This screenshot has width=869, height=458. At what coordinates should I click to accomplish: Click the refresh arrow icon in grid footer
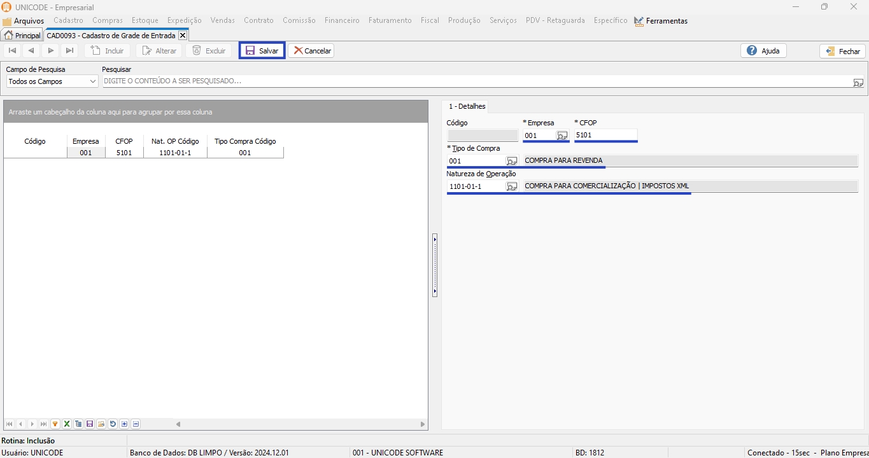tap(113, 424)
